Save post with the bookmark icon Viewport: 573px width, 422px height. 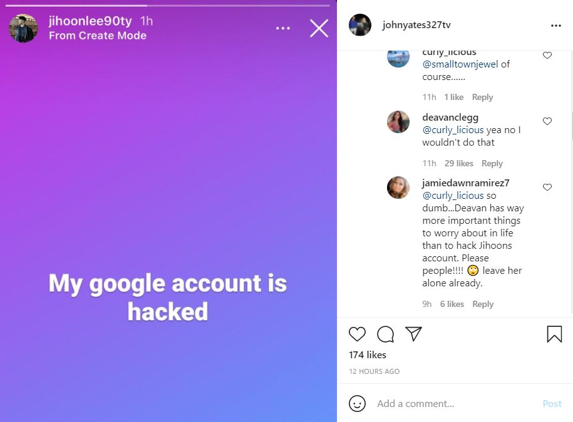pos(554,334)
